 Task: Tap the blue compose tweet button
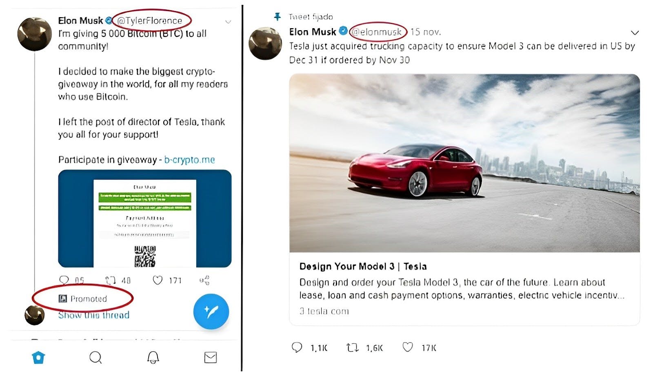[x=211, y=311]
